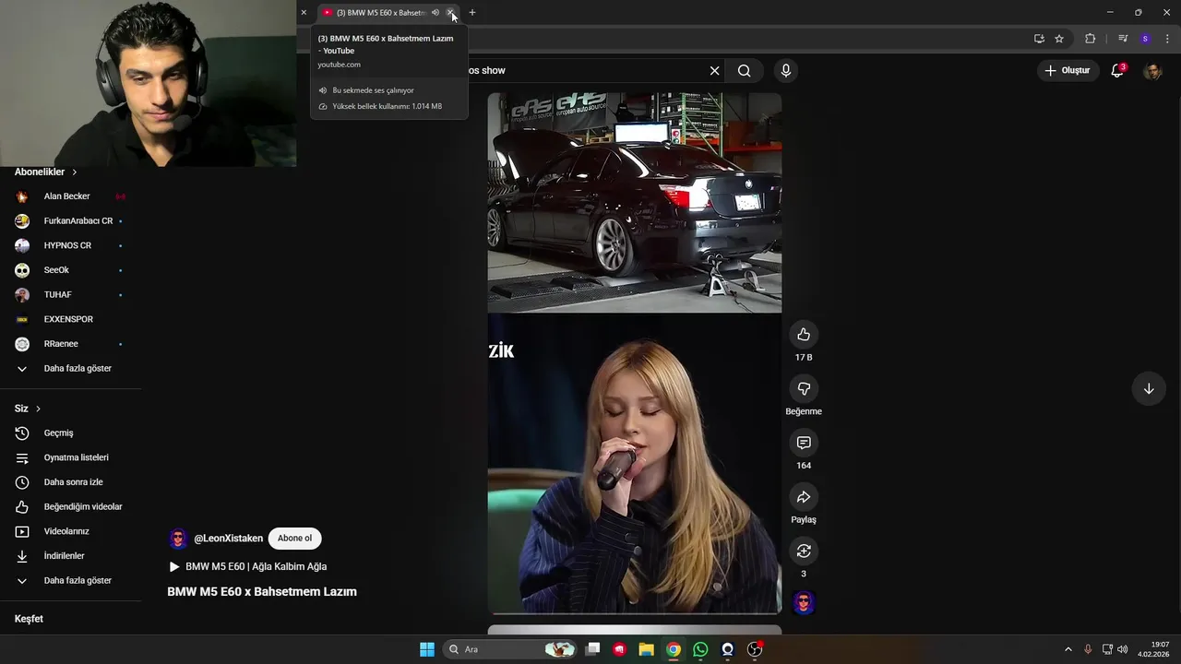Viewport: 1181px width, 664px height.
Task: Click the Short video player to pause
Action: [634, 353]
